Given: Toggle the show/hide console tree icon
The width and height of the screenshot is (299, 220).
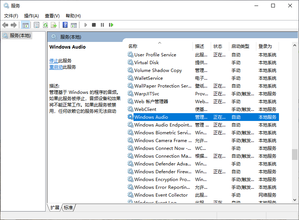Looking at the screenshot, I should pyautogui.click(x=26, y=25).
